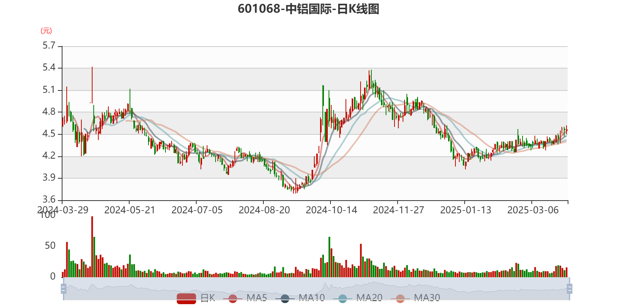Click the 5.1 price axis label
617x308 pixels.
pos(49,90)
